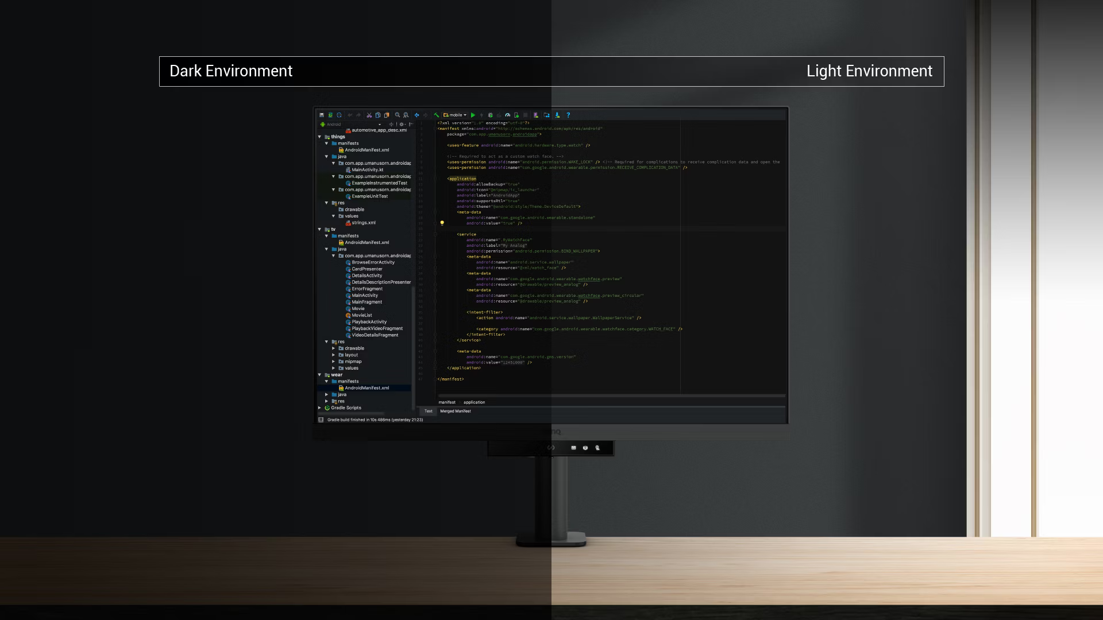Click the project panel gear settings icon
The image size is (1103, 620).
pyautogui.click(x=402, y=125)
